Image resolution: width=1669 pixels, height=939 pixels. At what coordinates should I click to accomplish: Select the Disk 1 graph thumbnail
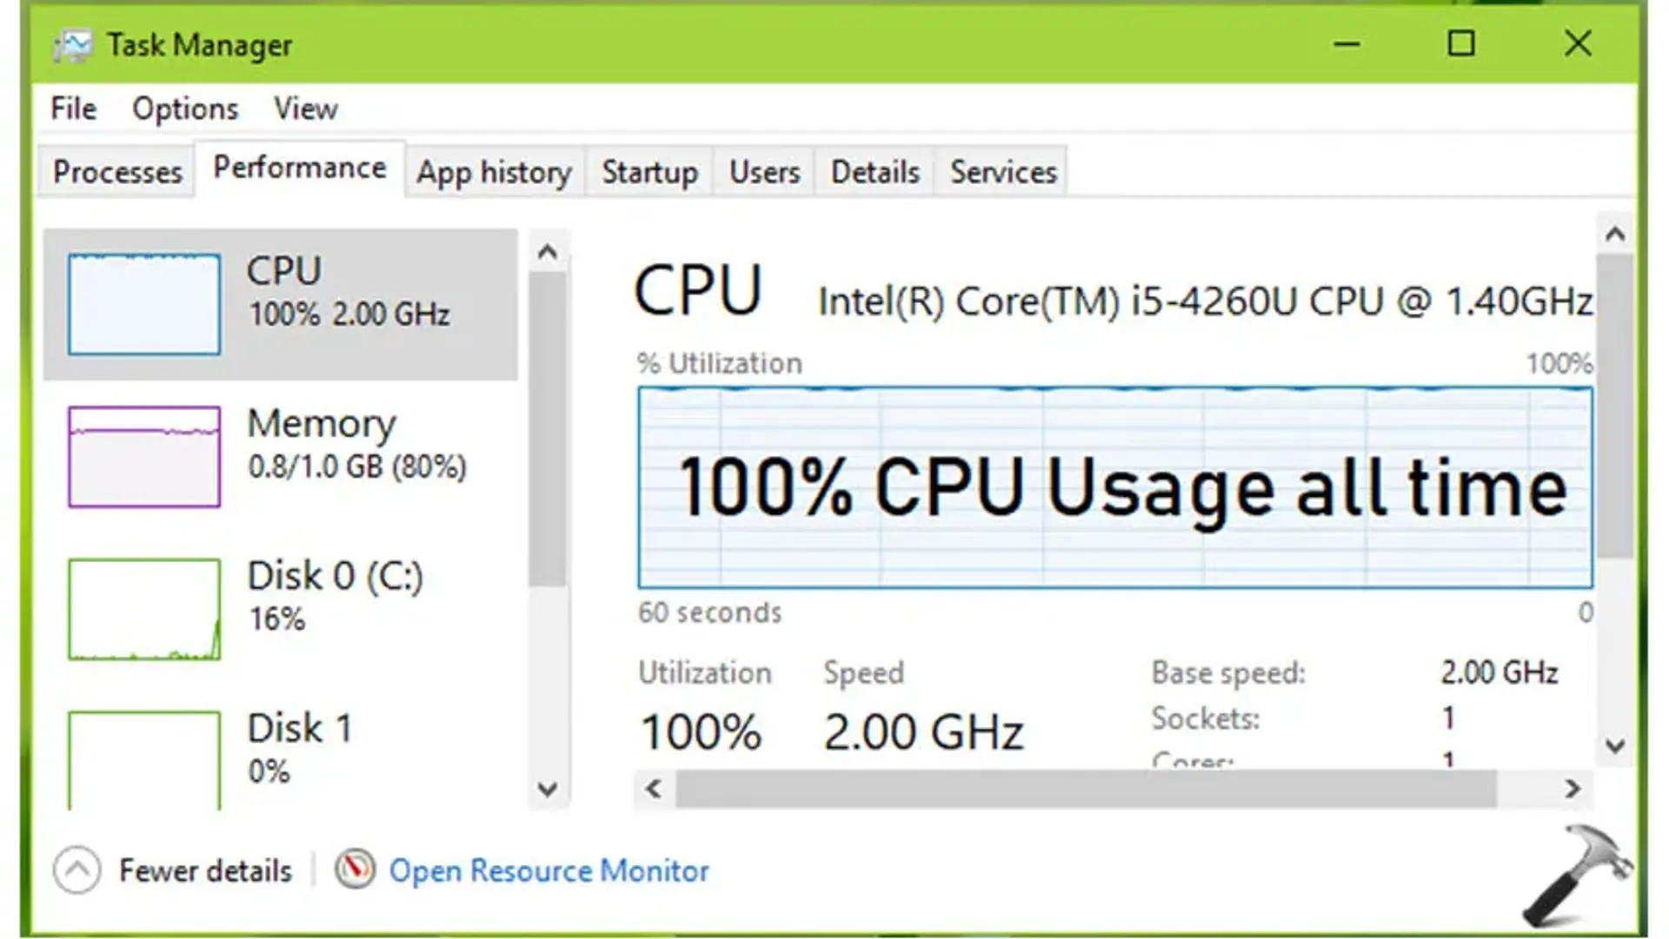144,761
